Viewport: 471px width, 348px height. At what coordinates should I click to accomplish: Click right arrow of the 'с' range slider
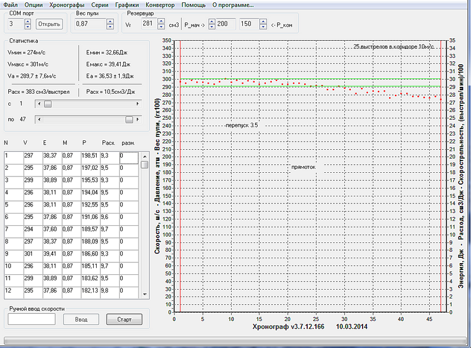(137, 104)
